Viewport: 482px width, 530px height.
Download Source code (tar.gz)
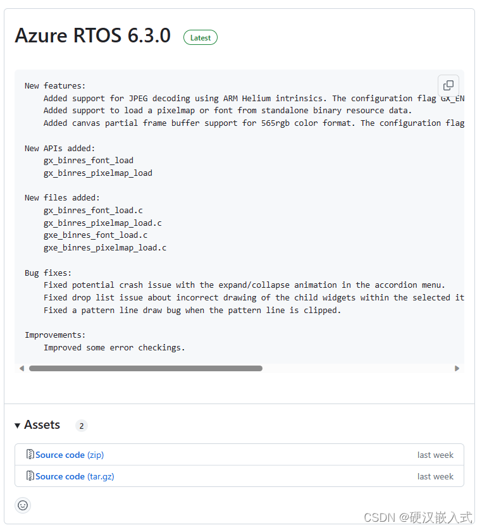coord(75,477)
